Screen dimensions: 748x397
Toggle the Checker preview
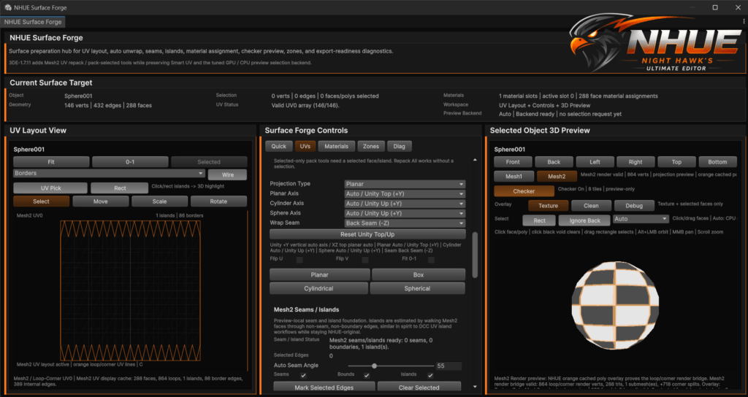coord(524,191)
